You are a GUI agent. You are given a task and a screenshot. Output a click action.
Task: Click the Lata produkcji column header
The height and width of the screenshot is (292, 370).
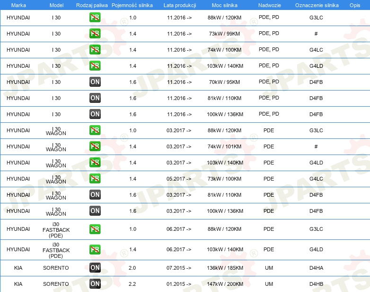tap(180, 5)
